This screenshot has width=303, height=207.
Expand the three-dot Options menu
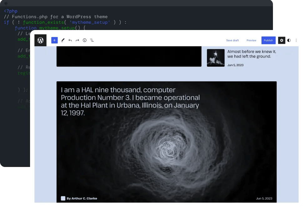[x=296, y=40]
